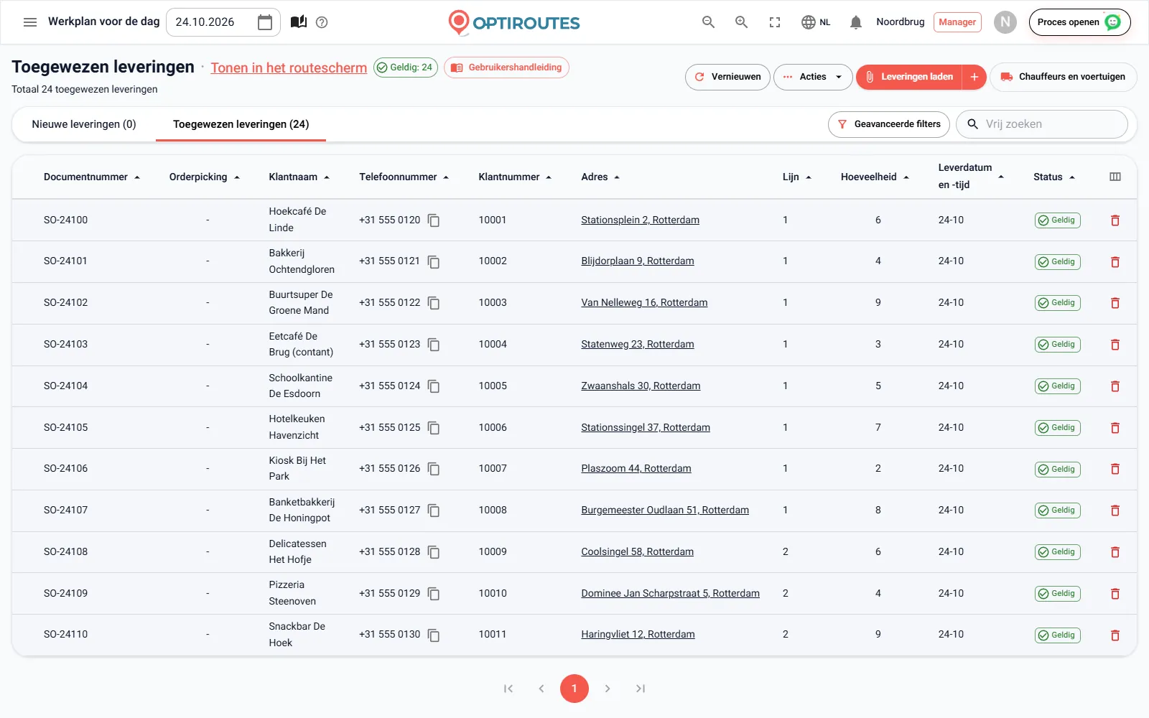This screenshot has width=1149, height=718.
Task: Delete delivery SO-24110
Action: click(x=1115, y=635)
